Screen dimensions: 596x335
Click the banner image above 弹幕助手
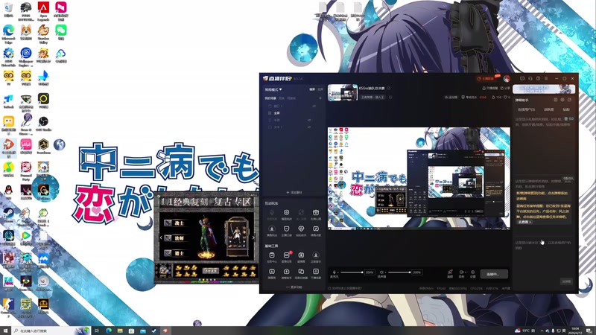544,89
